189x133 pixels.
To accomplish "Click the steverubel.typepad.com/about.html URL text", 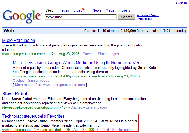I will coord(30,107).
